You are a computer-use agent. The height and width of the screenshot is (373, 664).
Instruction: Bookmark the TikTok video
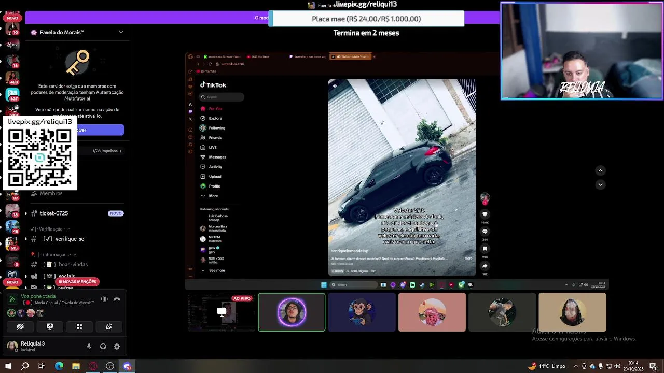tap(485, 249)
